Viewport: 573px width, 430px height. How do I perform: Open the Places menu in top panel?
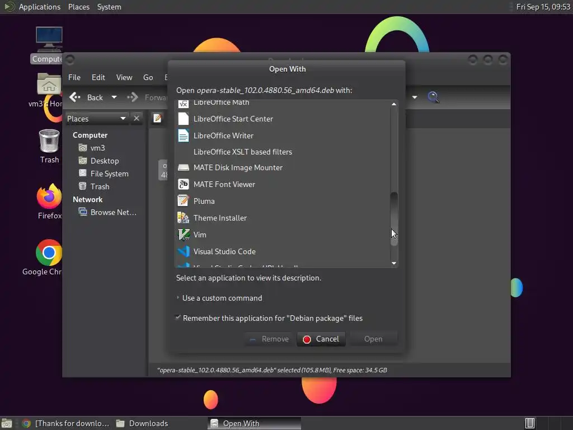point(79,7)
